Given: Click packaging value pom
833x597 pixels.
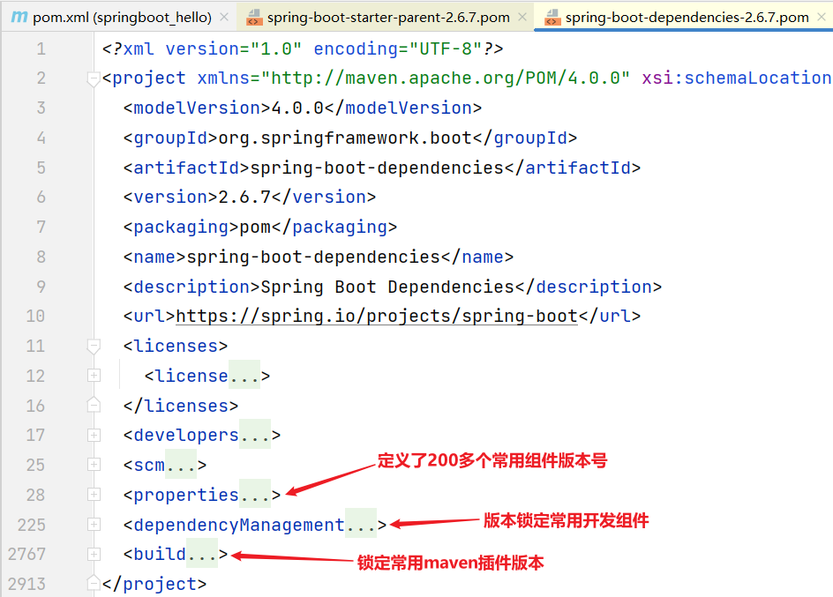Looking at the screenshot, I should [x=255, y=228].
